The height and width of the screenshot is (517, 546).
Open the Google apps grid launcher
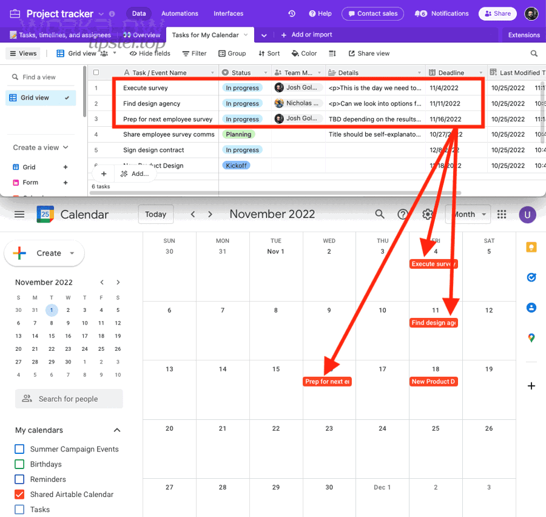(x=501, y=214)
